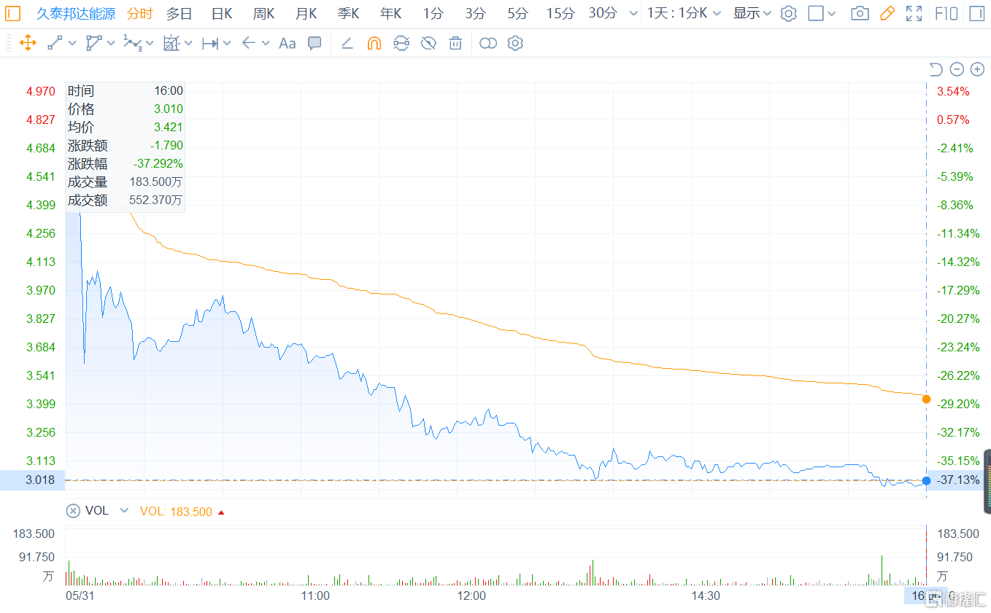Remove VOL indicator with X button
Image resolution: width=991 pixels, height=613 pixels.
73,511
